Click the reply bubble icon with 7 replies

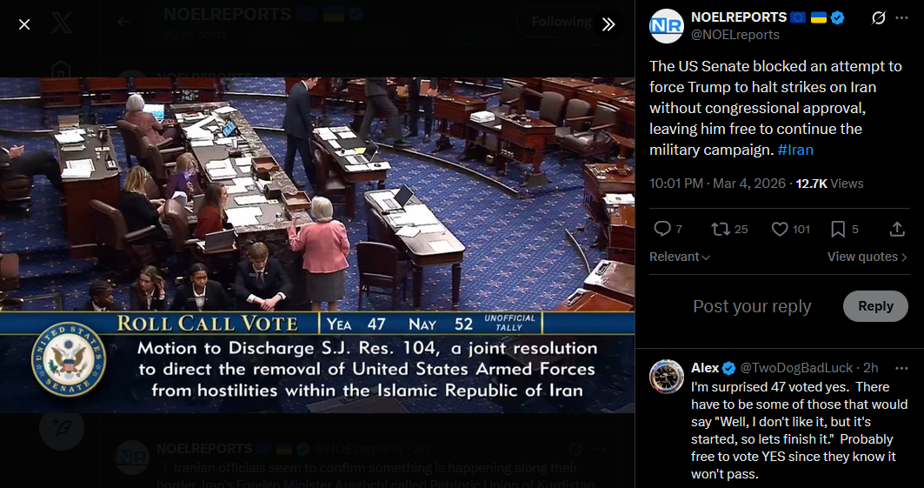(662, 229)
